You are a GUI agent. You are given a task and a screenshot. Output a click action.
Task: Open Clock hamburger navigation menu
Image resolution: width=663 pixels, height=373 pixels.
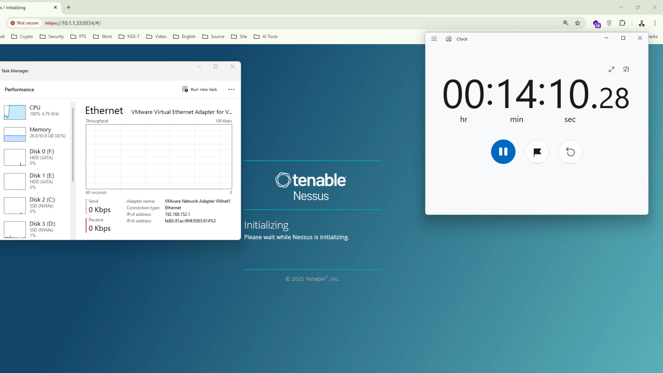click(x=434, y=39)
